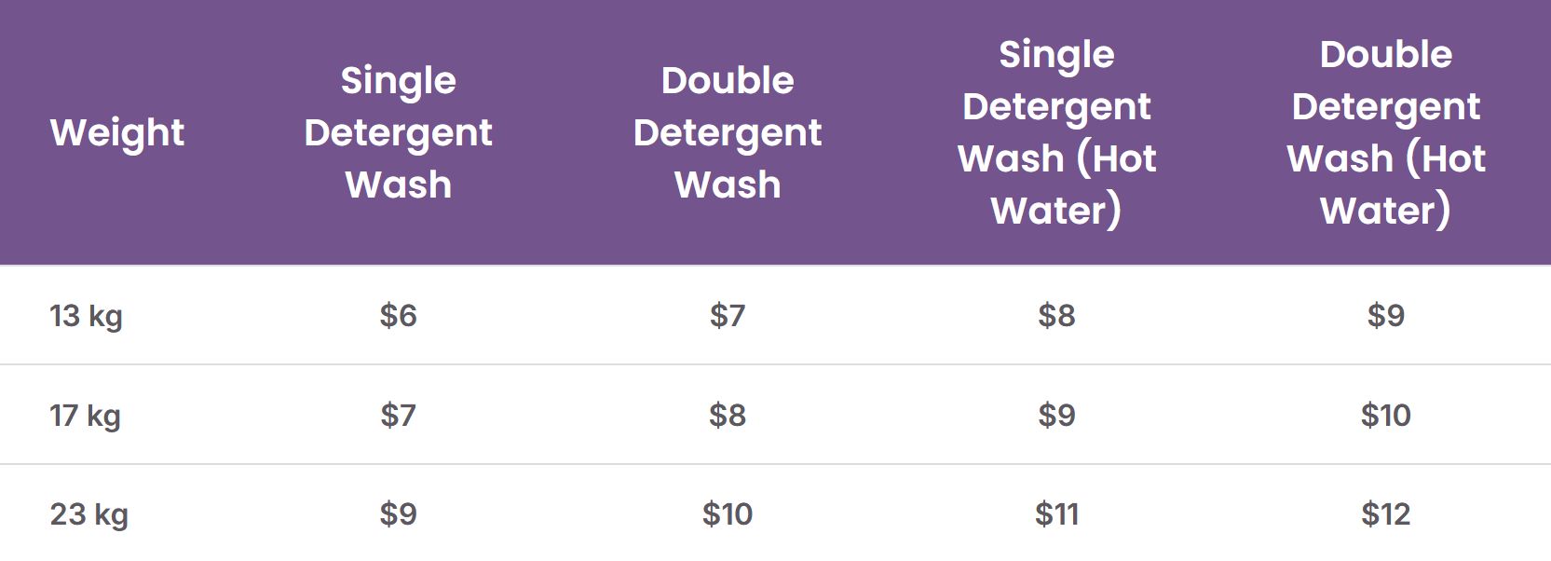The height and width of the screenshot is (561, 1551).
Task: Select the Single Detergent Wash header
Action: pyautogui.click(x=399, y=132)
